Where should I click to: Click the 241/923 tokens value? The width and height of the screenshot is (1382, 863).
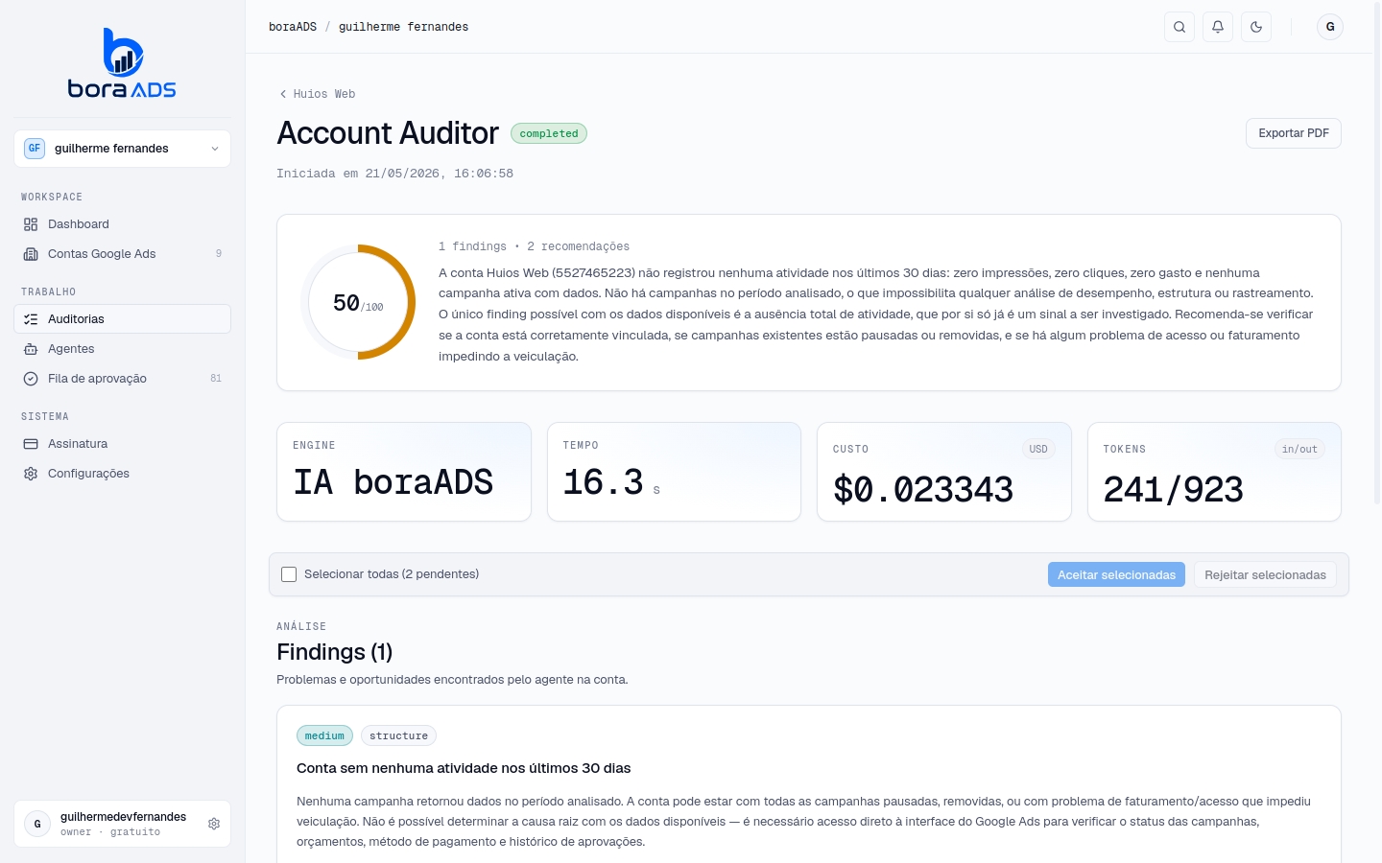(x=1173, y=490)
